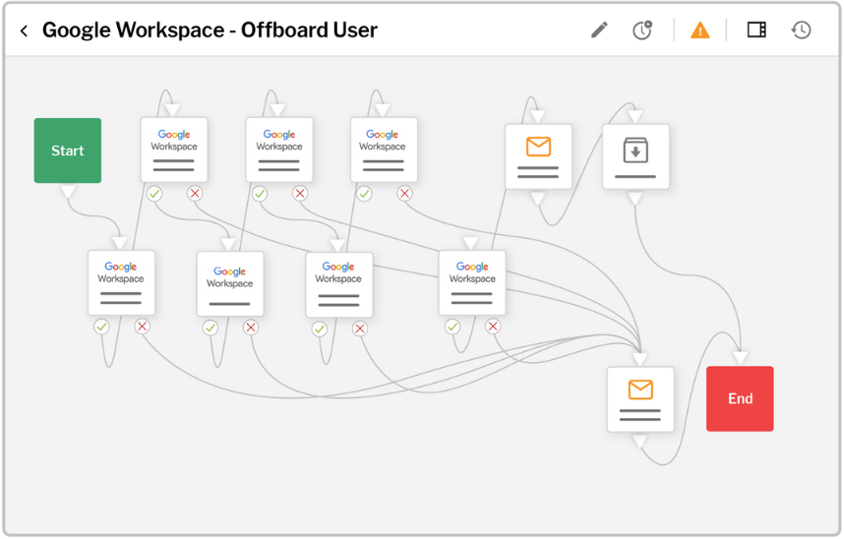844x539 pixels.
Task: Select the green Start node
Action: [68, 150]
